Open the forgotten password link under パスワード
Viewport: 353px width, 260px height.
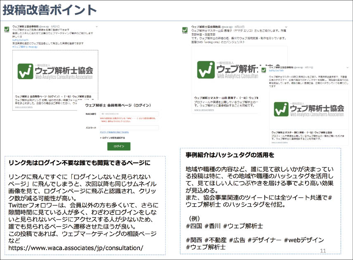pos(114,132)
